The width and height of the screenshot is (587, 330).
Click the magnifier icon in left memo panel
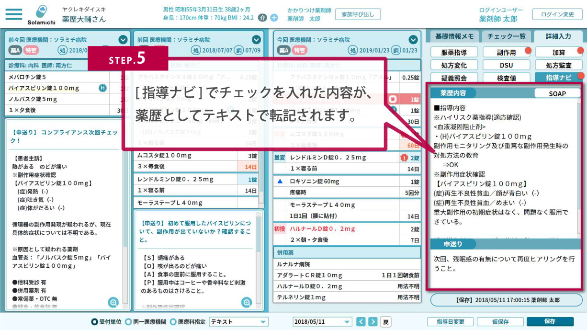[x=113, y=302]
